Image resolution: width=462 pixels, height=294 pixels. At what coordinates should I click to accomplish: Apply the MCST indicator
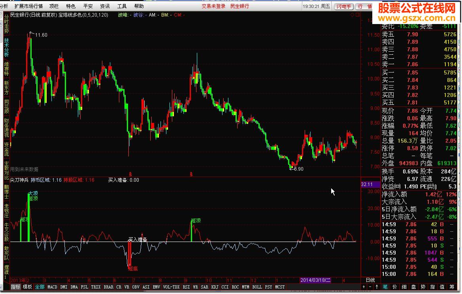coord(280,287)
